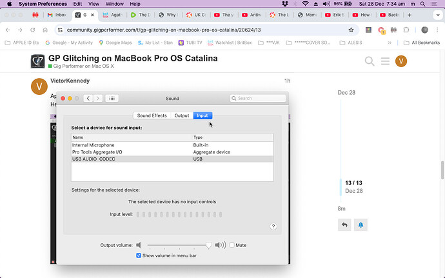Open Chrome three-dot menu
445x278 pixels.
(x=437, y=30)
